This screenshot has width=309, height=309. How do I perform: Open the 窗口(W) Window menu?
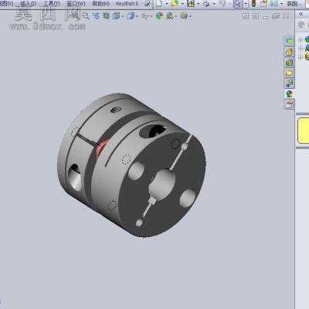(x=76, y=3)
